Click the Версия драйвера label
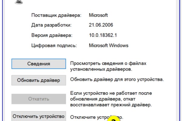The width and height of the screenshot is (182, 121). 52,35
